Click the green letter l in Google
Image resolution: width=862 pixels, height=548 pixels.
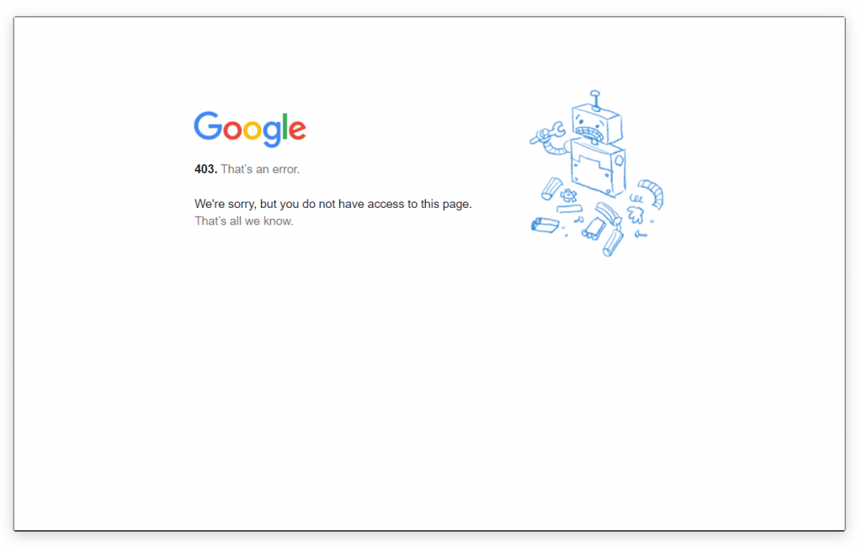pos(285,126)
